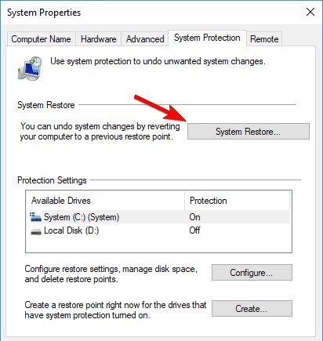Open the Remote tab
The width and height of the screenshot is (323, 341).
click(264, 39)
